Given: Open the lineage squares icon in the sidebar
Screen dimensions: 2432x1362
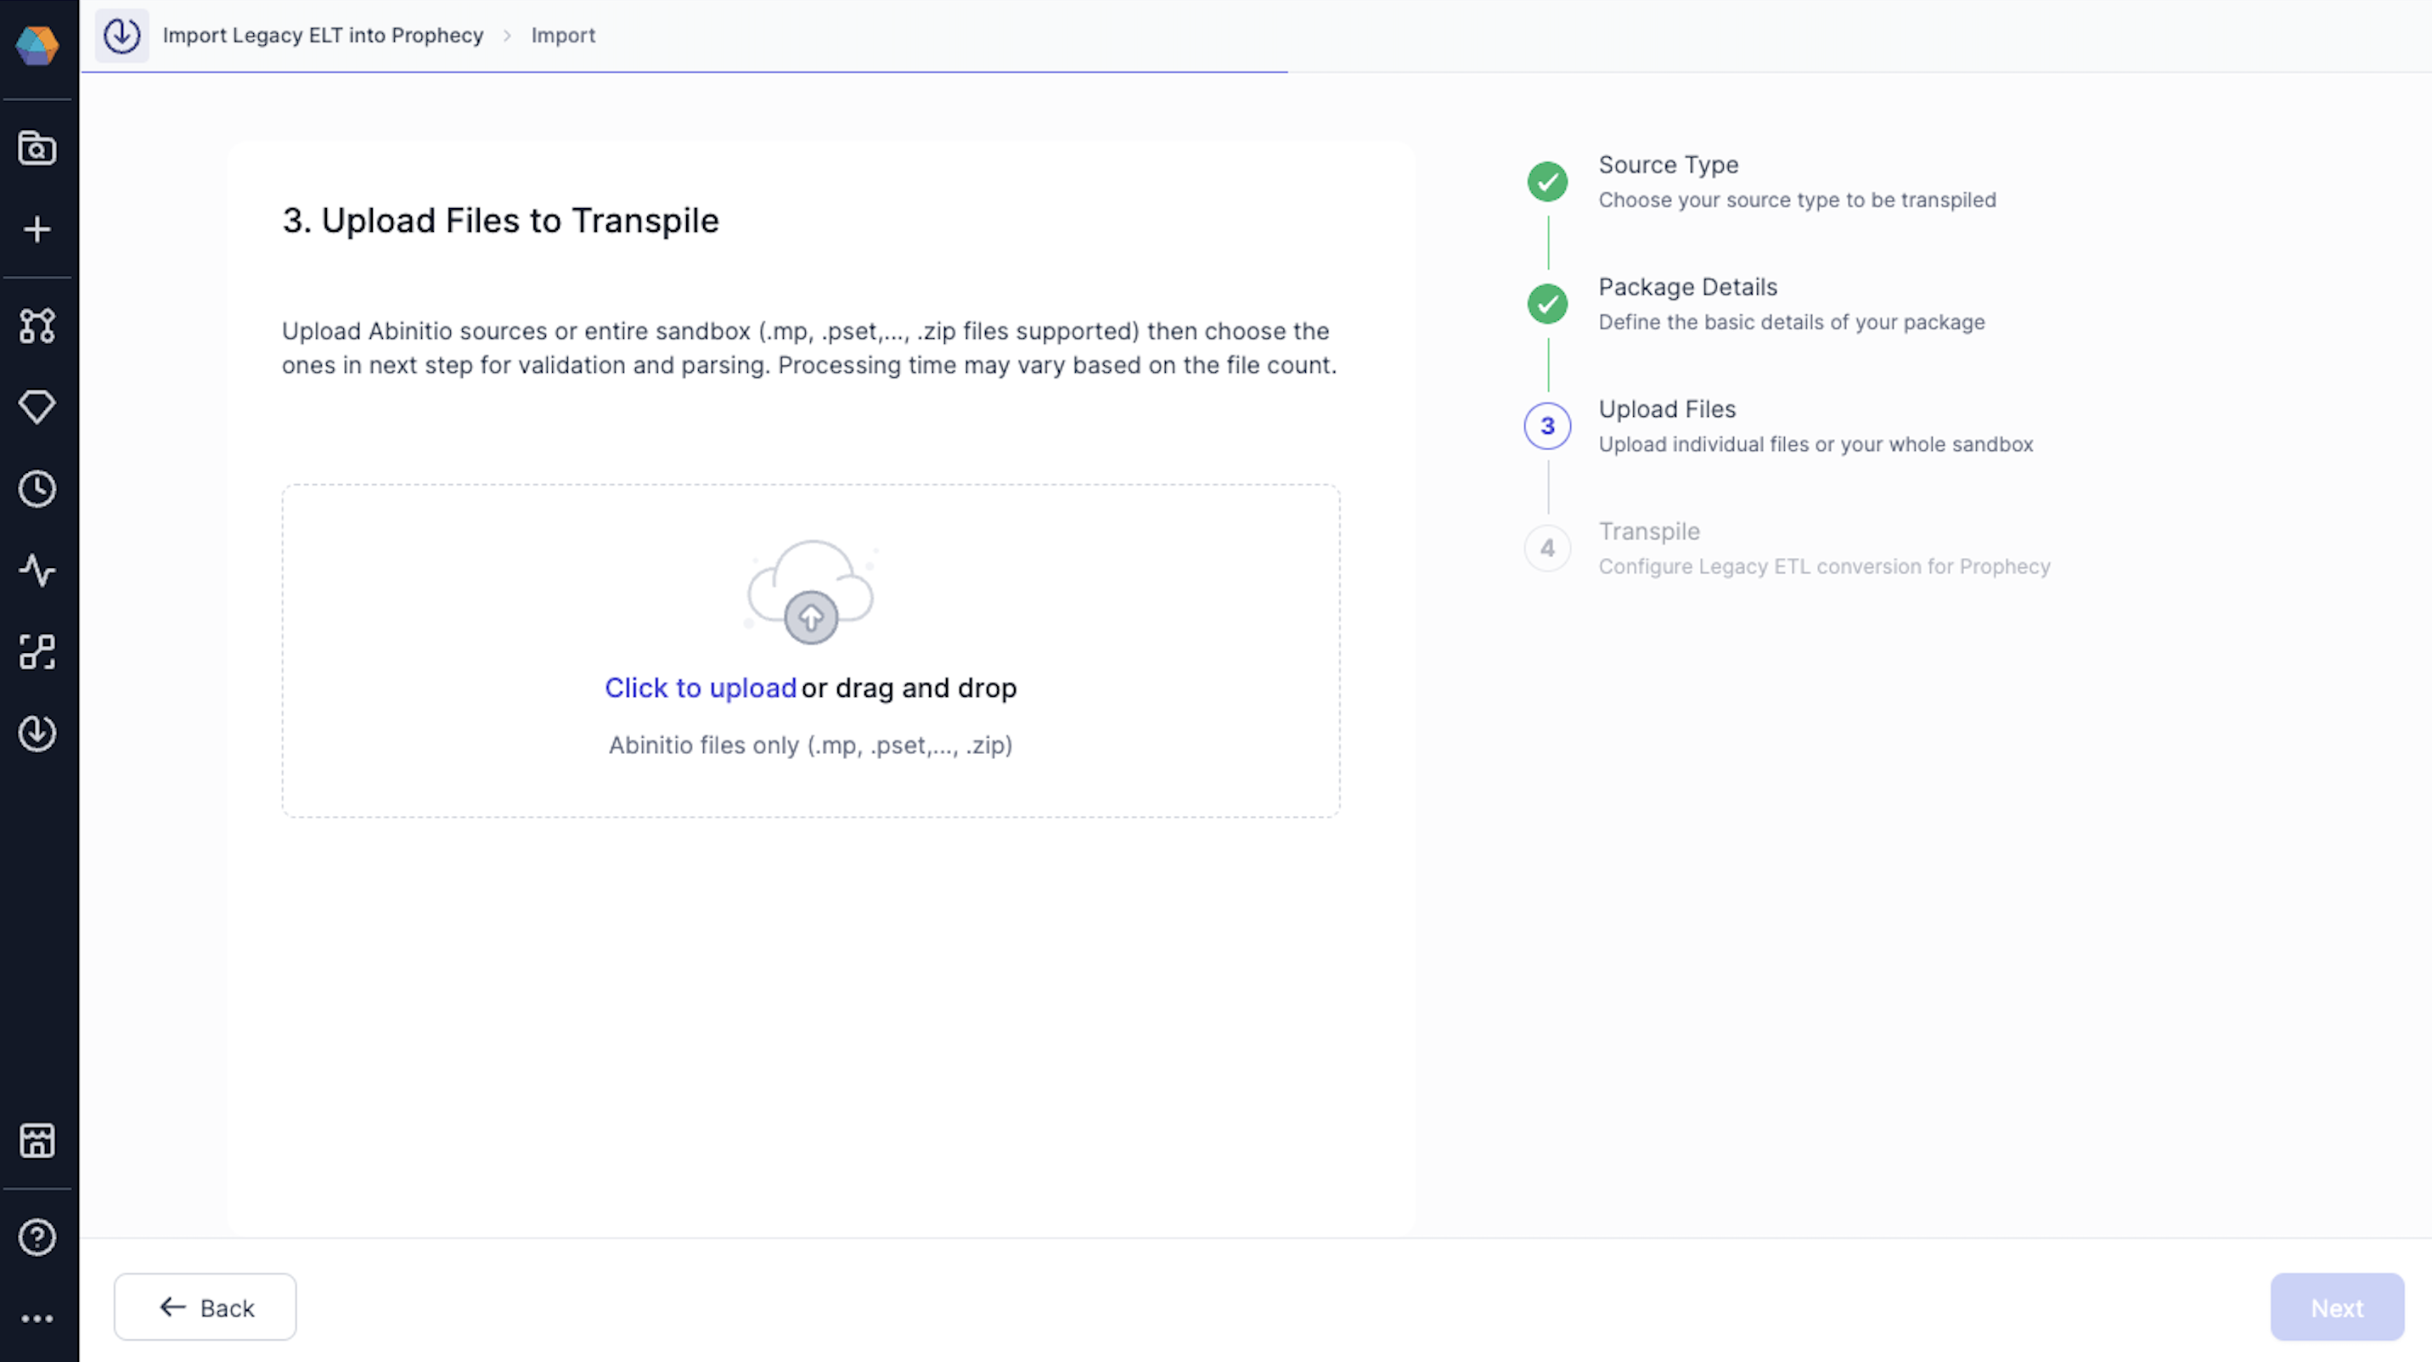Looking at the screenshot, I should pos(37,652).
